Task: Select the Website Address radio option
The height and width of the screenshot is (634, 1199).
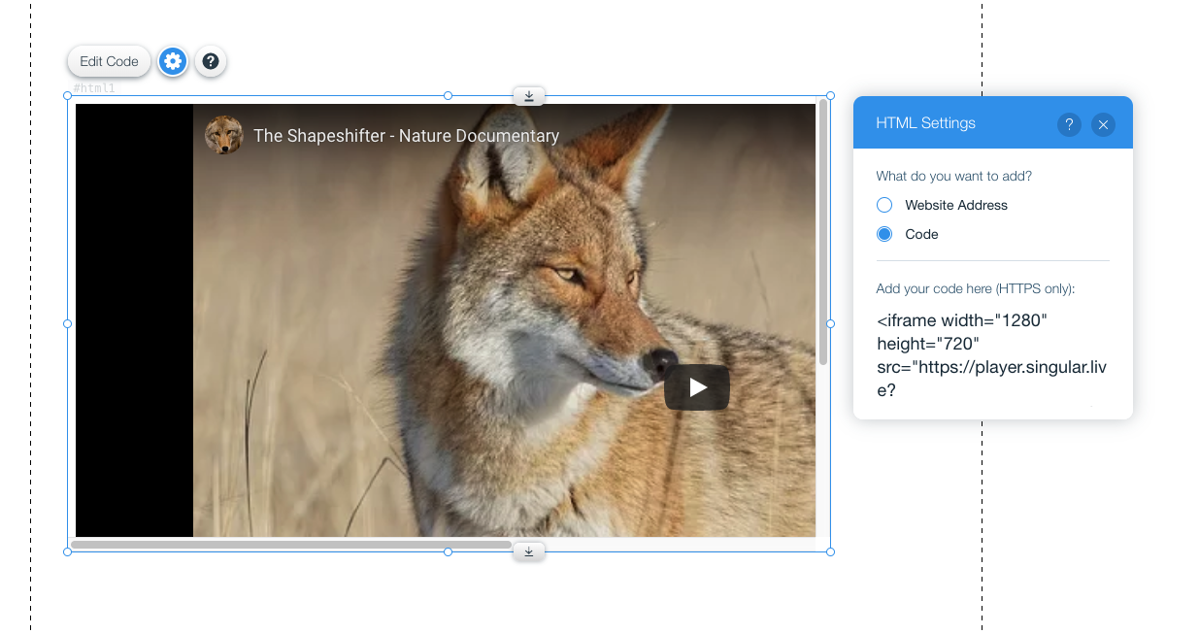Action: [x=884, y=205]
